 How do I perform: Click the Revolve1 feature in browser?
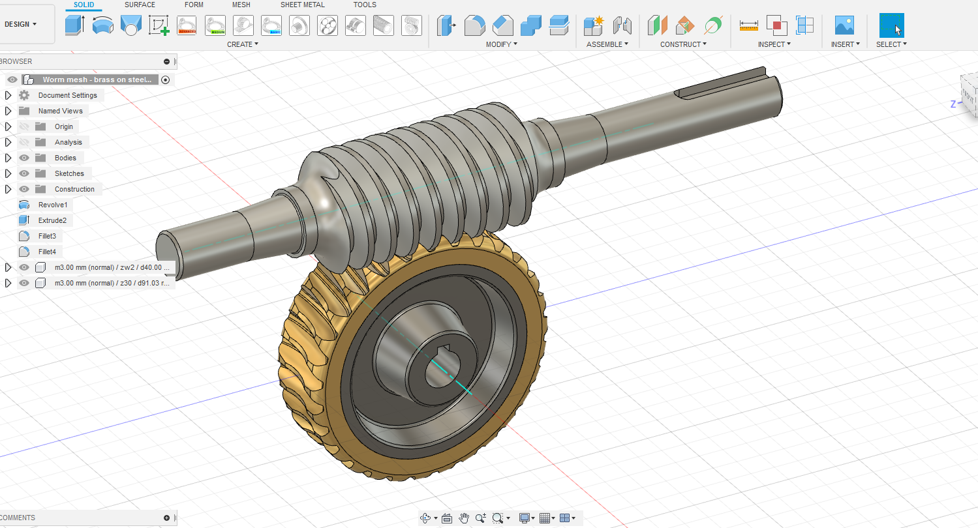pos(52,205)
